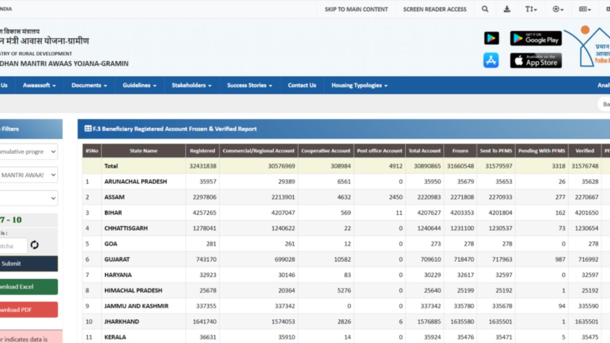
Task: Click the captcha refresh icon
Action: tap(34, 245)
